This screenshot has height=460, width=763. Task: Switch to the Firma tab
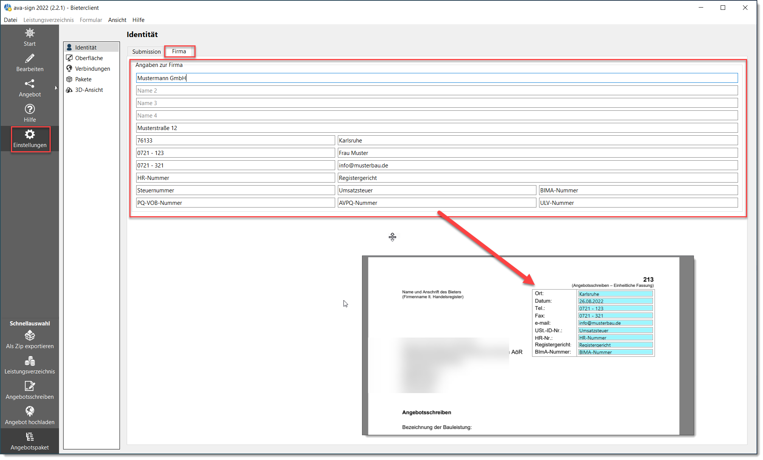[179, 51]
